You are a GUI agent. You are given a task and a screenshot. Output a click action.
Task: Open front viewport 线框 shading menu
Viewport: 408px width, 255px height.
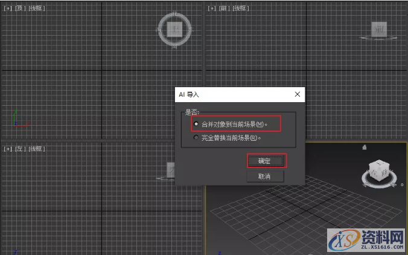tap(241, 8)
